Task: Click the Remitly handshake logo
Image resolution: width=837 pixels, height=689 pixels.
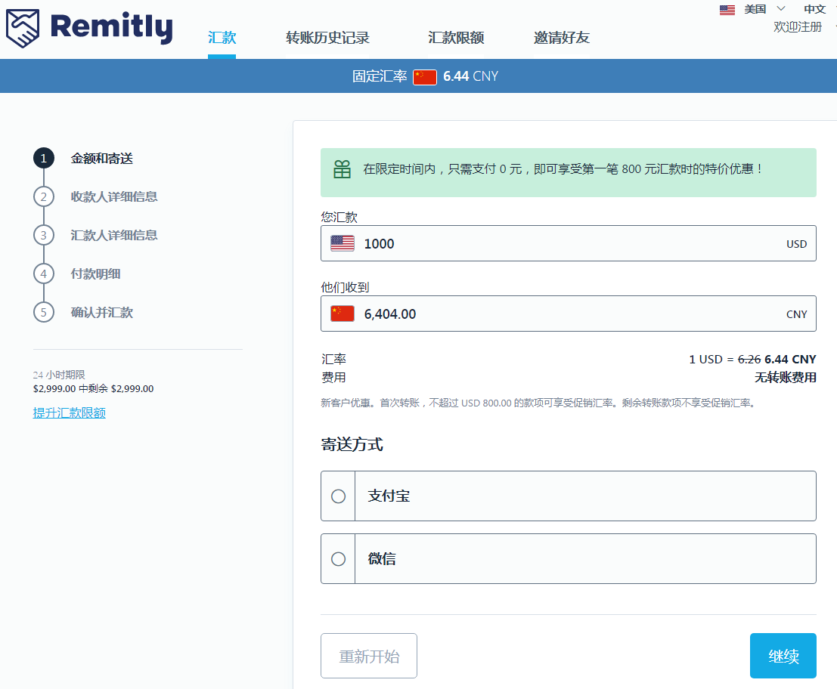Action: (x=24, y=29)
